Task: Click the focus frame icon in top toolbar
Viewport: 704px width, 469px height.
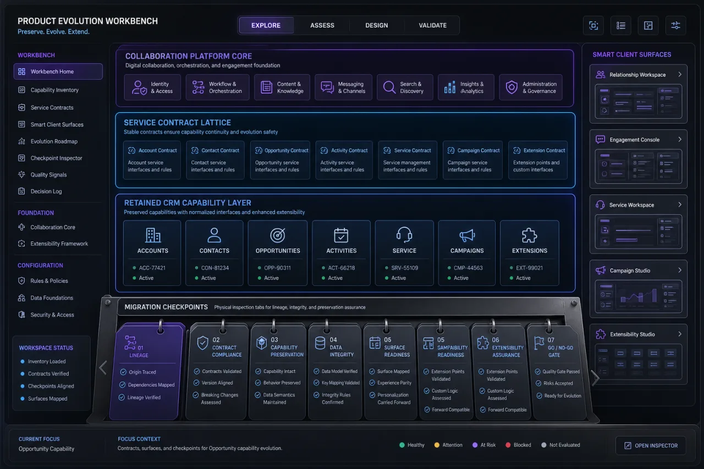Action: (x=593, y=25)
